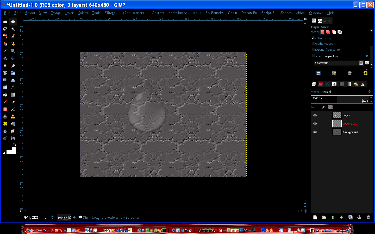Open the Filters menu
Viewport: 375px width, 234px height.
tap(110, 13)
